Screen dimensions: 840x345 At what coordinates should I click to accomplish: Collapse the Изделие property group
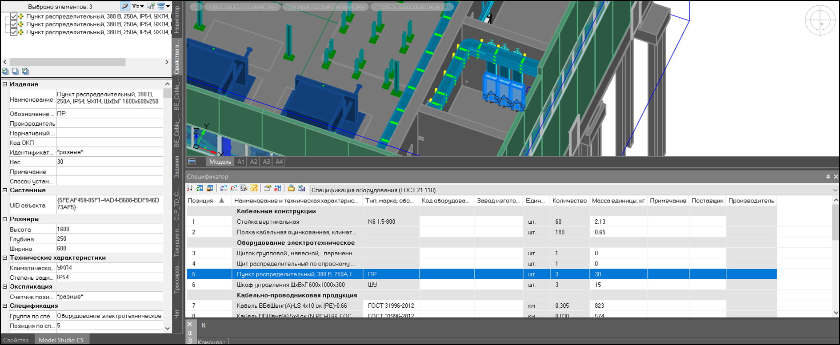point(5,84)
